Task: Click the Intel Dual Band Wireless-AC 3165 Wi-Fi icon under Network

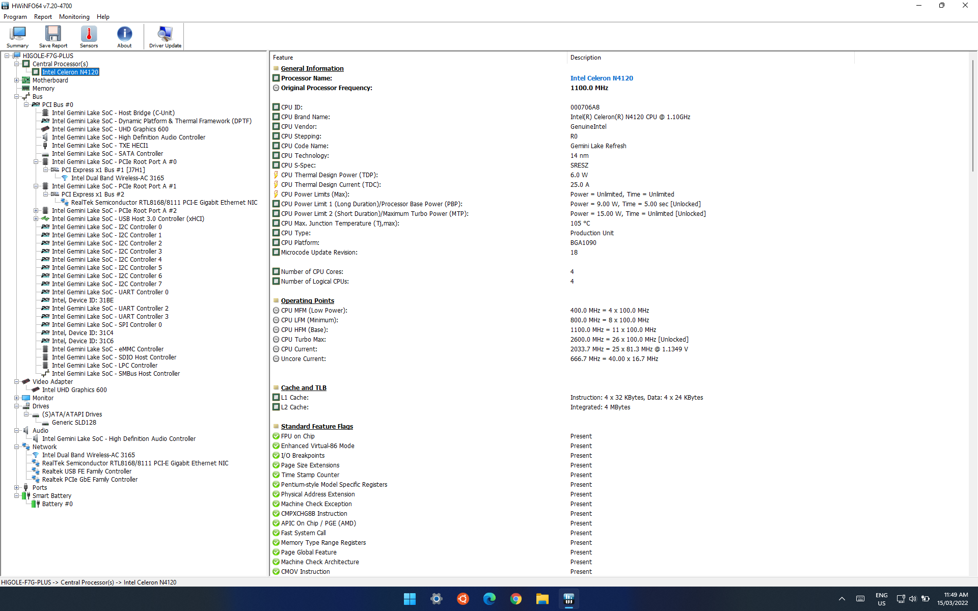Action: 36,455
